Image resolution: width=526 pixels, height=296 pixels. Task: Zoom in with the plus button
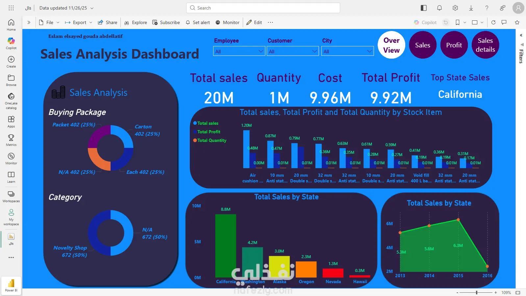tap(496, 292)
